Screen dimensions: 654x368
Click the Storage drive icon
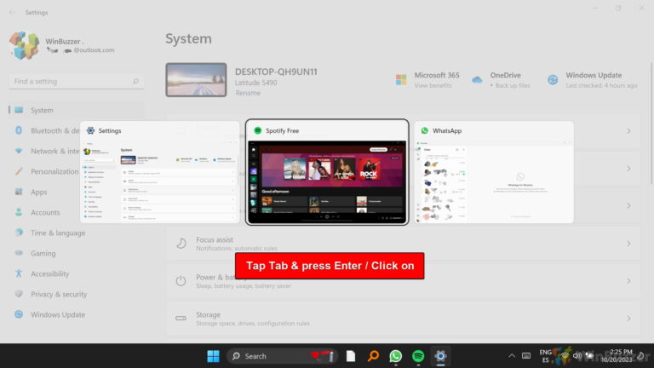(181, 319)
